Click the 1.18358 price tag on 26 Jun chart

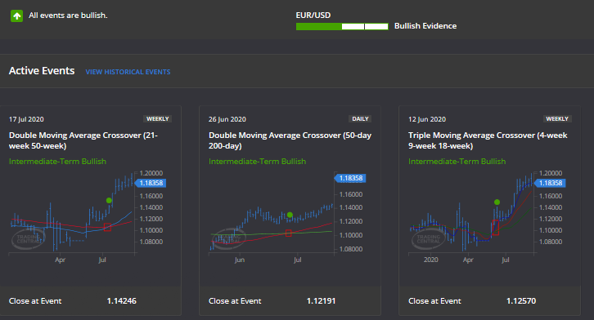pos(350,178)
